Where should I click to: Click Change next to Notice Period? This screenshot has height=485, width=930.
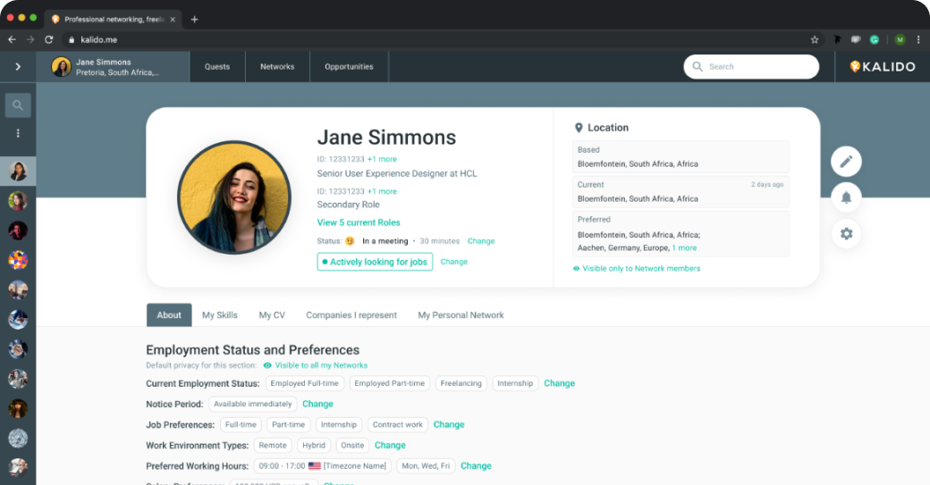click(x=317, y=404)
